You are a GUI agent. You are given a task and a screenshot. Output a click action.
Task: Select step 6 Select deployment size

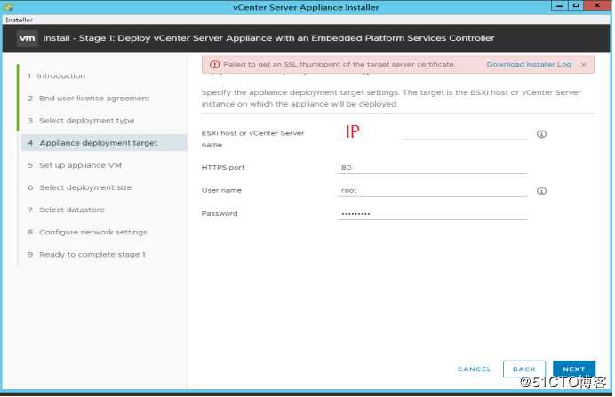click(80, 187)
